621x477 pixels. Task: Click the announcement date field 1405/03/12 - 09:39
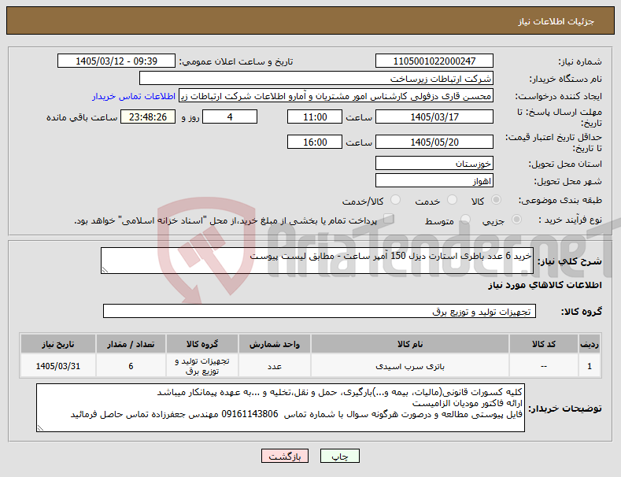116,61
